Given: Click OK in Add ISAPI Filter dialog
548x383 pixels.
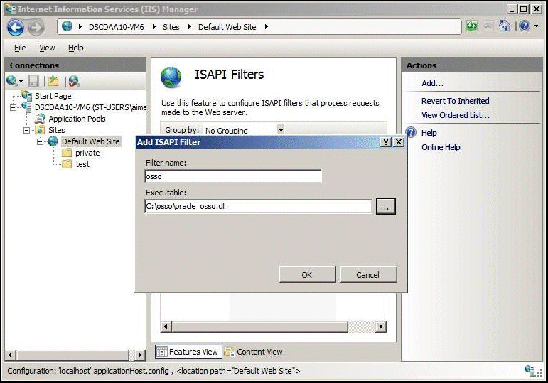Looking at the screenshot, I should click(x=307, y=275).
